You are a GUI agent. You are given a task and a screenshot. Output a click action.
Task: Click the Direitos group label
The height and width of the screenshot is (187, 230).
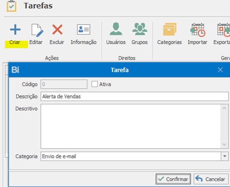point(127,58)
